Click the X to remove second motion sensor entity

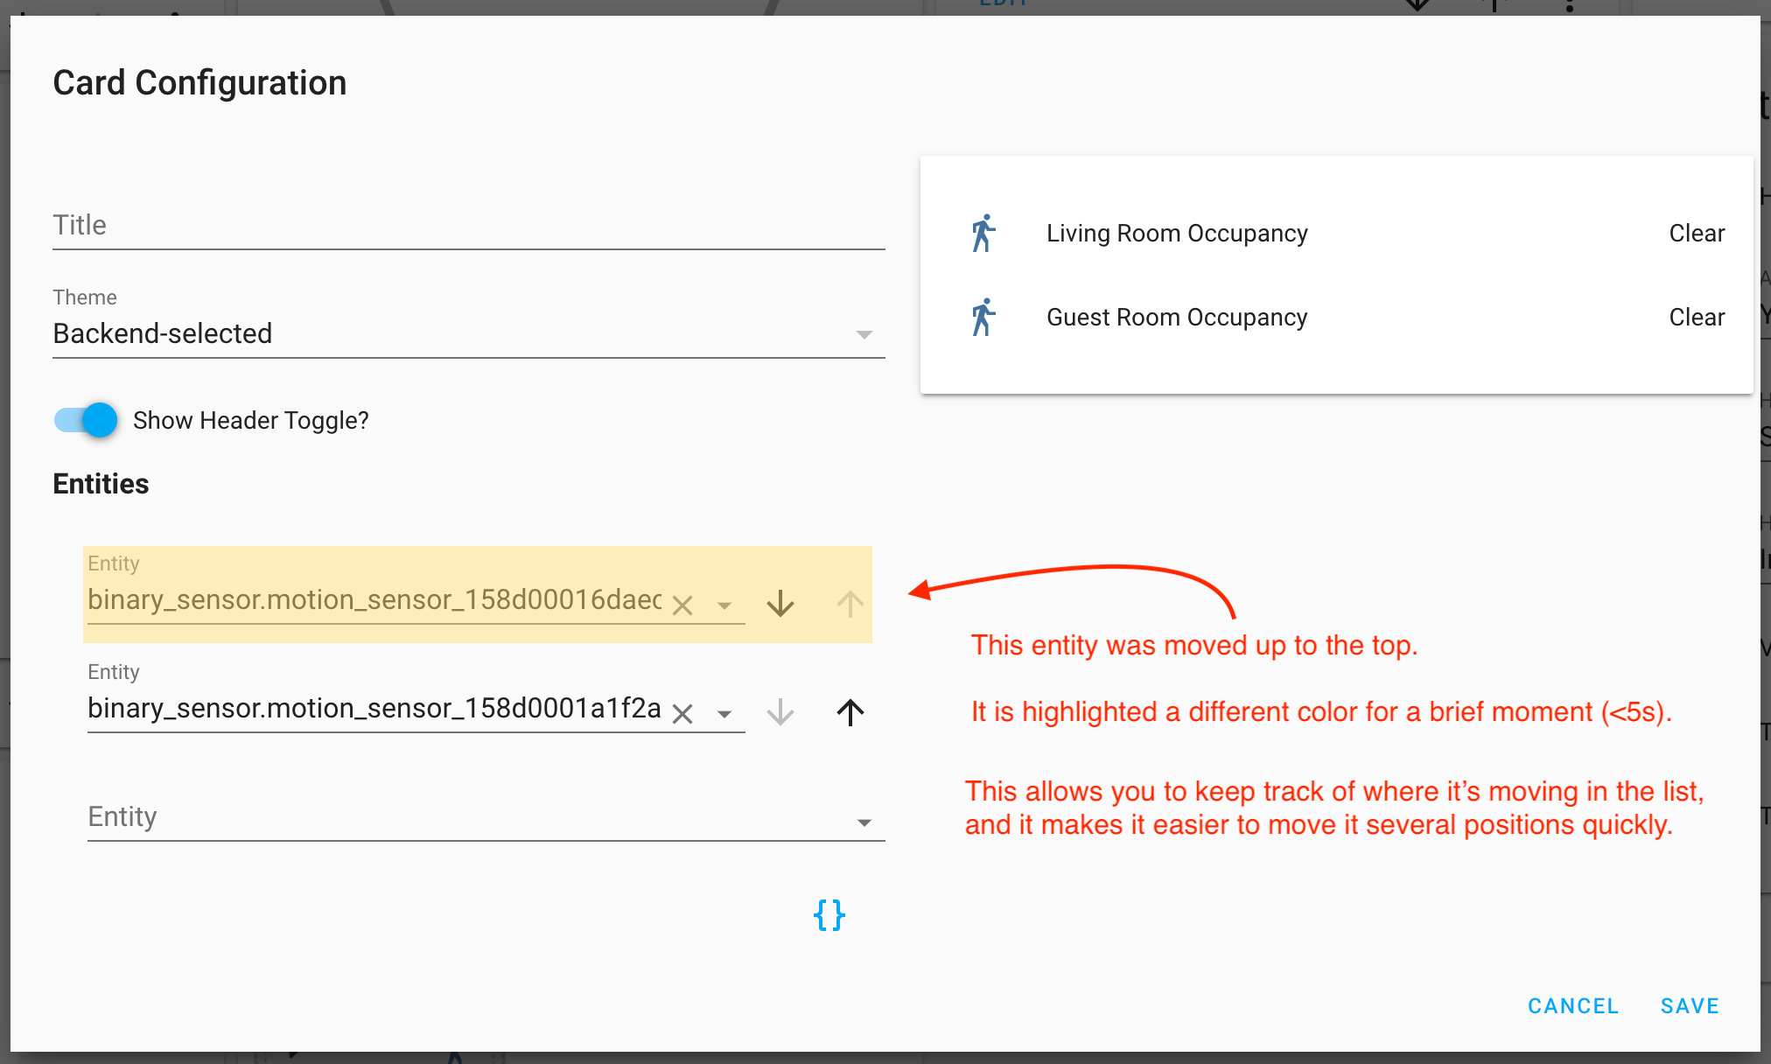pyautogui.click(x=684, y=710)
